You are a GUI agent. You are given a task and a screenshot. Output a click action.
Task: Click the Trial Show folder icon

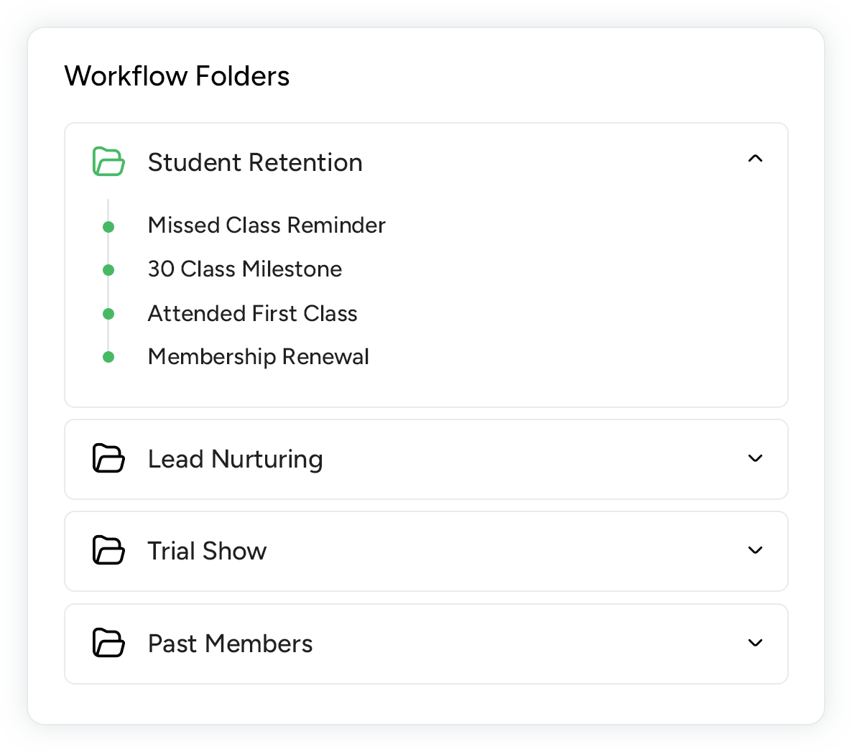108,550
